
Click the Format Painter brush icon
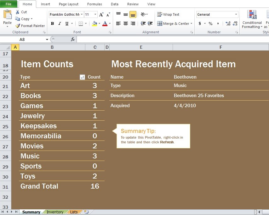pos(18,26)
